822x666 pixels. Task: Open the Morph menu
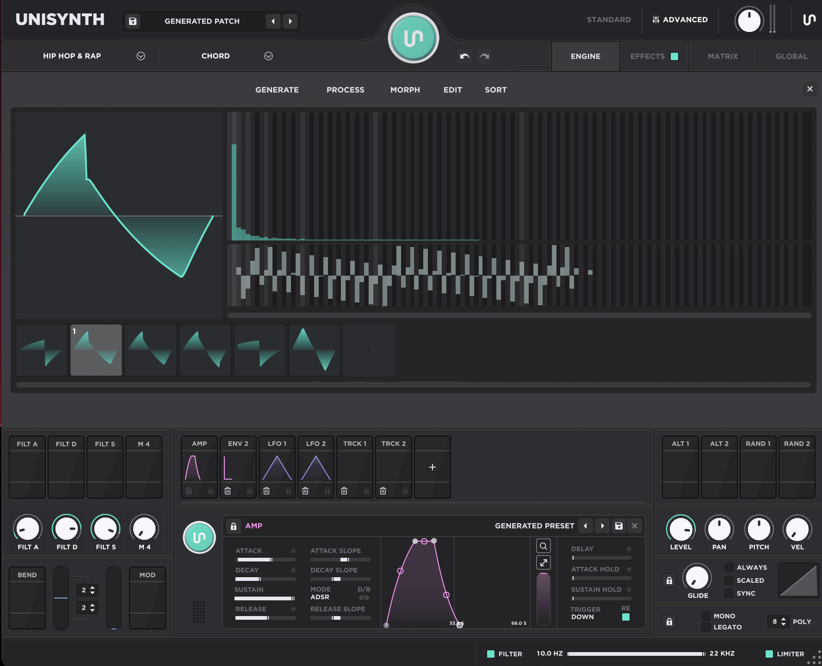[405, 90]
